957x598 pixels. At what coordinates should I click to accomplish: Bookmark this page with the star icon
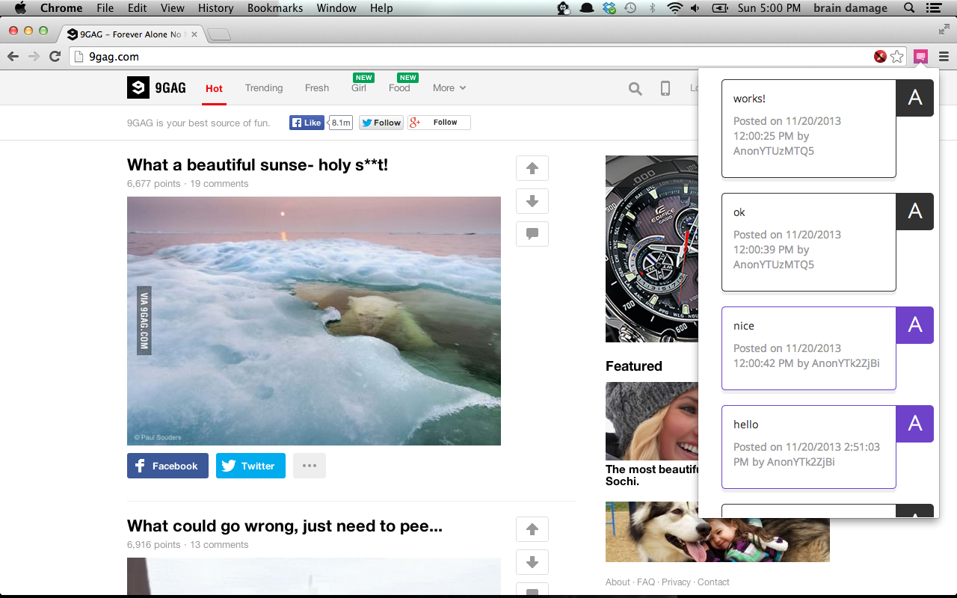click(897, 57)
